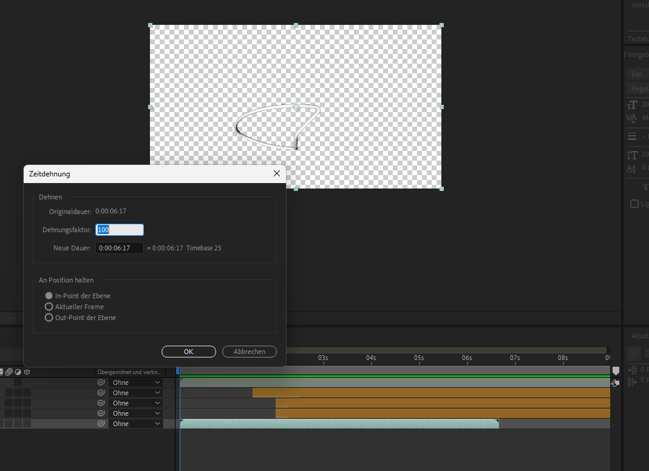
Task: Click the 'Übergeordnet und verkn...' column header
Action: [129, 372]
